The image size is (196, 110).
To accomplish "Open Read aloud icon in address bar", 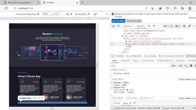I will [x=146, y=8].
